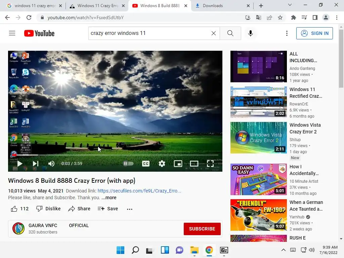Open Chrome extensions puzzle icon
The image size is (344, 258).
293,17
